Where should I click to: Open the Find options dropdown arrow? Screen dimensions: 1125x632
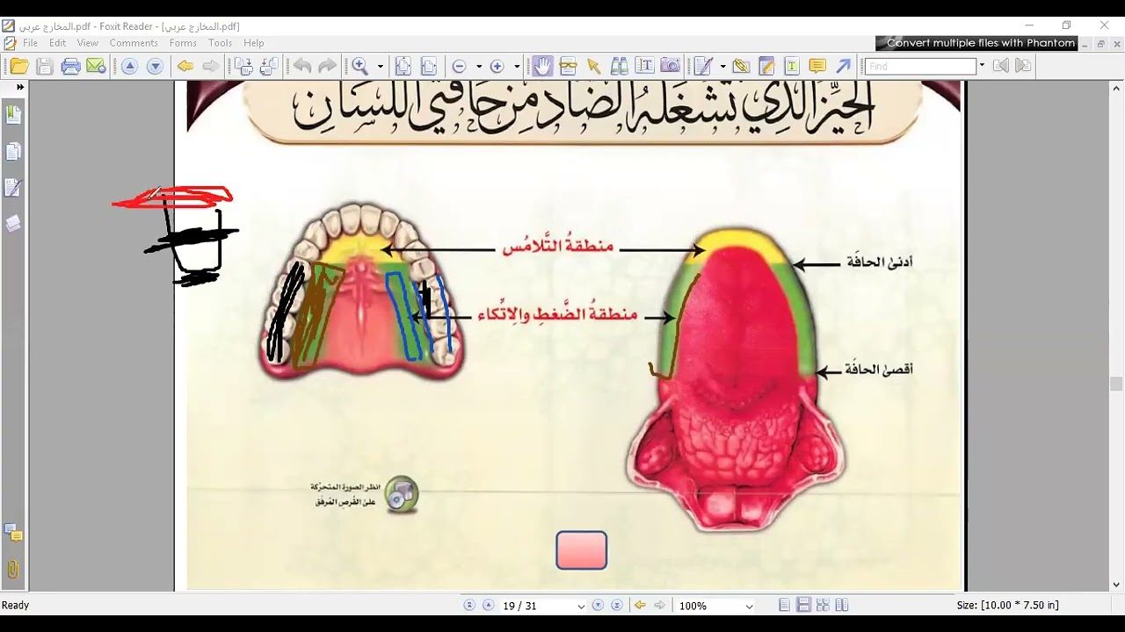coord(982,66)
